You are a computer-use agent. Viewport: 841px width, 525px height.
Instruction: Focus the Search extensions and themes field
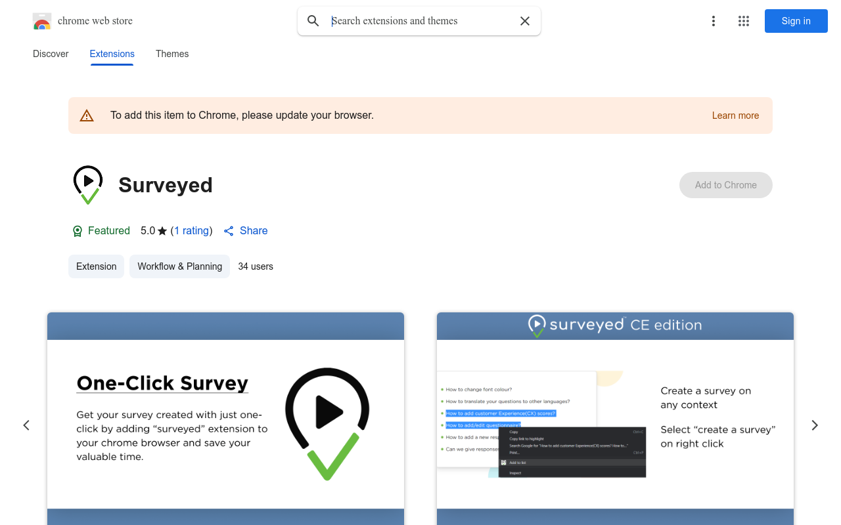420,21
